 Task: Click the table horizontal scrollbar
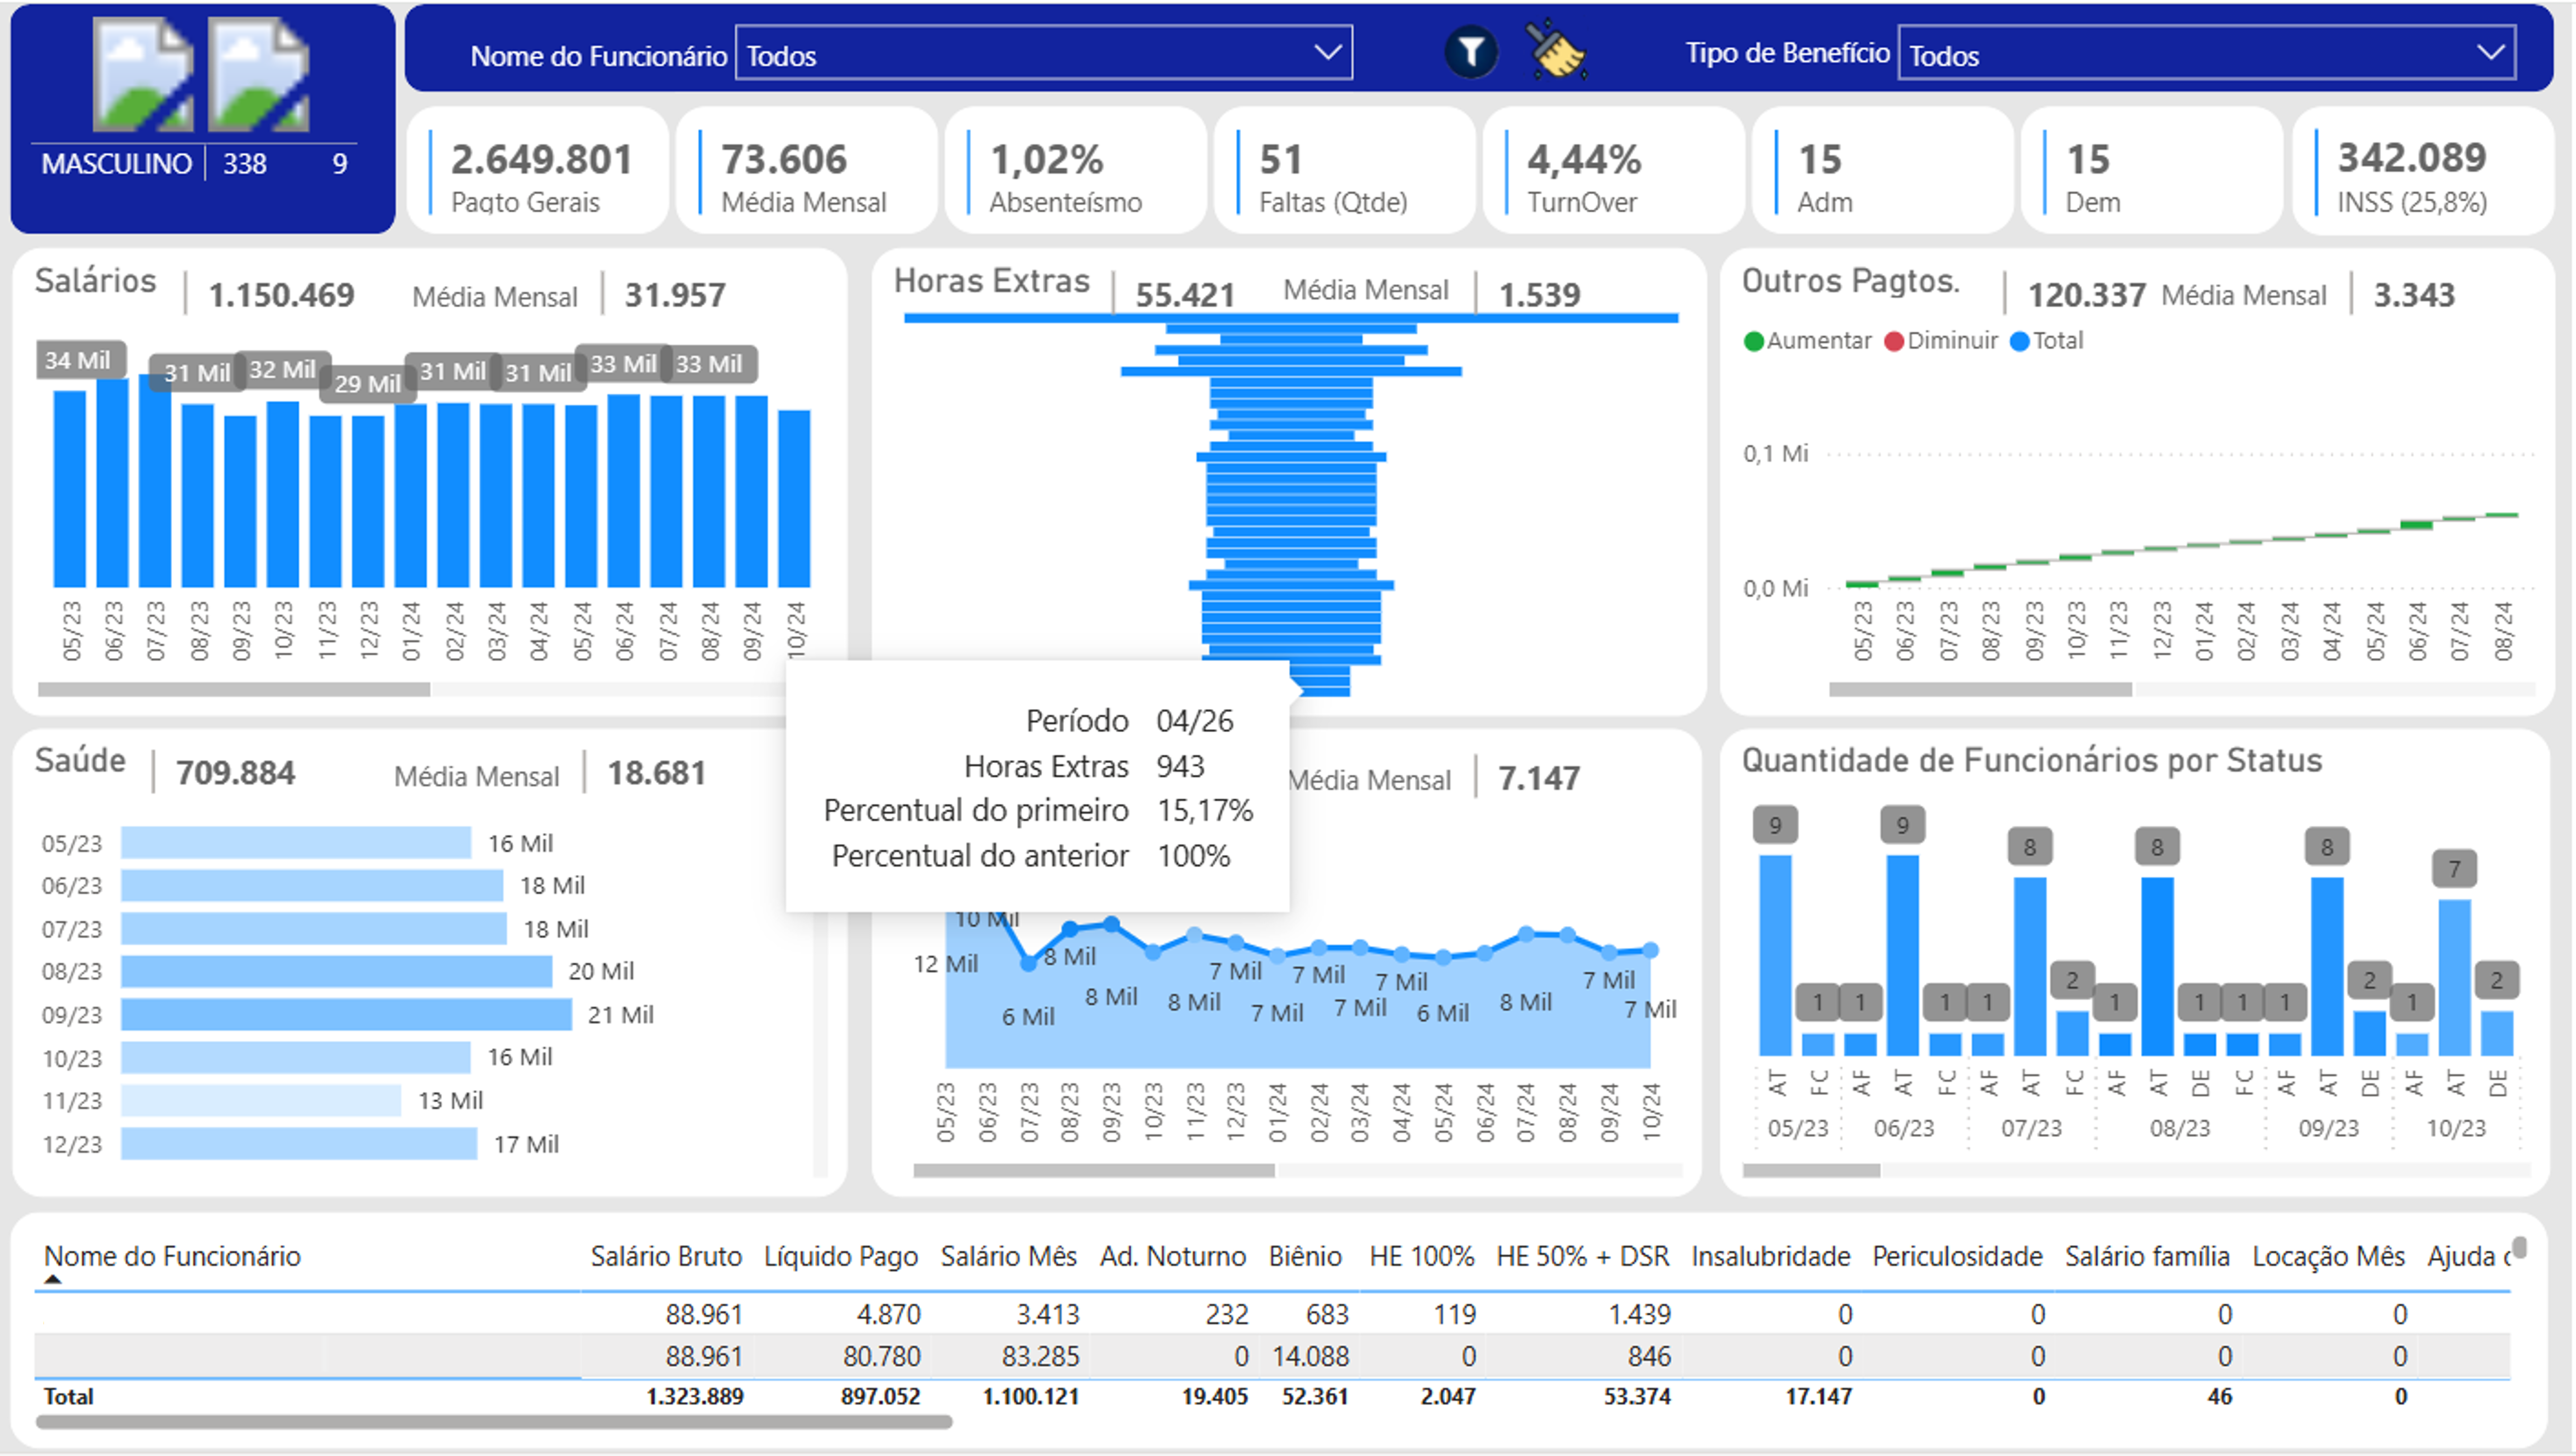[494, 1422]
